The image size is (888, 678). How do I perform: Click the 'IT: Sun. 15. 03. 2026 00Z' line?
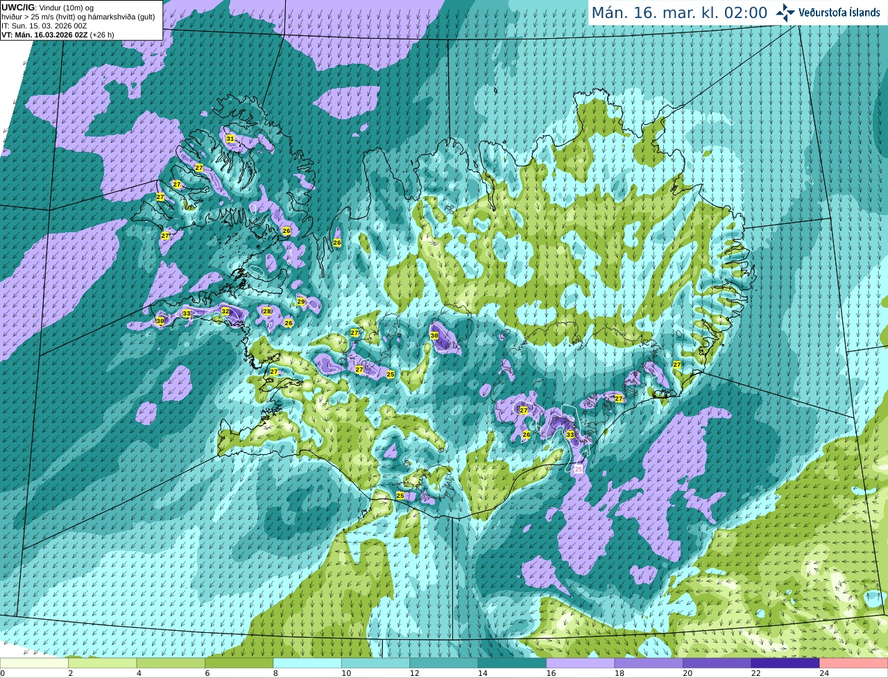[44, 26]
